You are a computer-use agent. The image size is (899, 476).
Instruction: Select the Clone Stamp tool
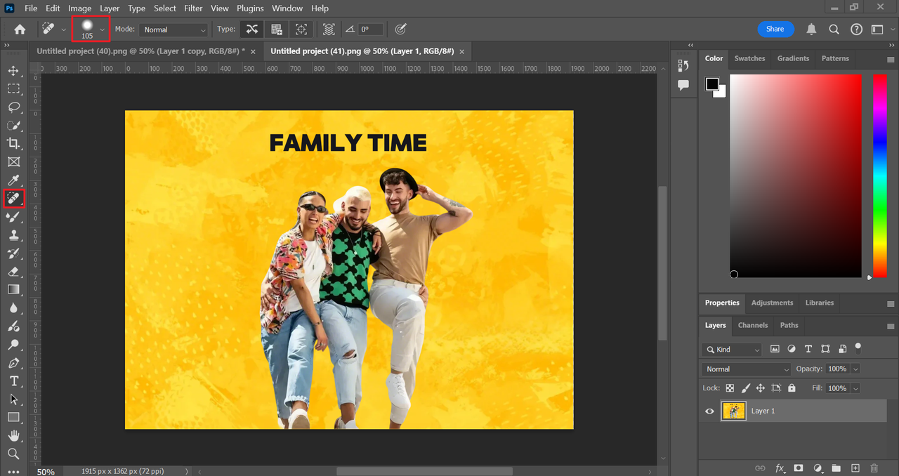[13, 235]
